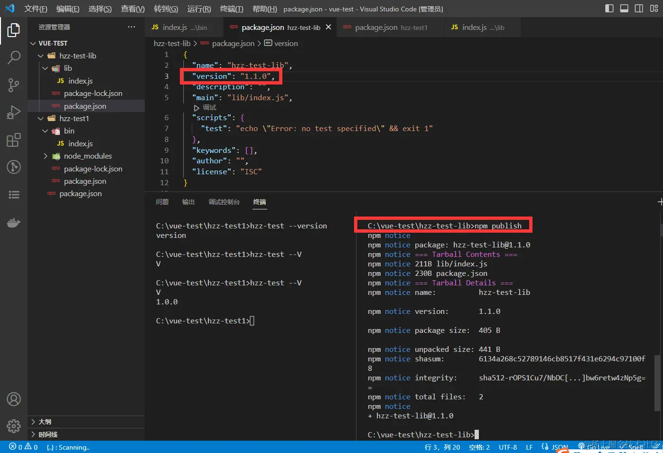Click the Scanning status bar item
This screenshot has height=453, width=663.
pos(68,447)
